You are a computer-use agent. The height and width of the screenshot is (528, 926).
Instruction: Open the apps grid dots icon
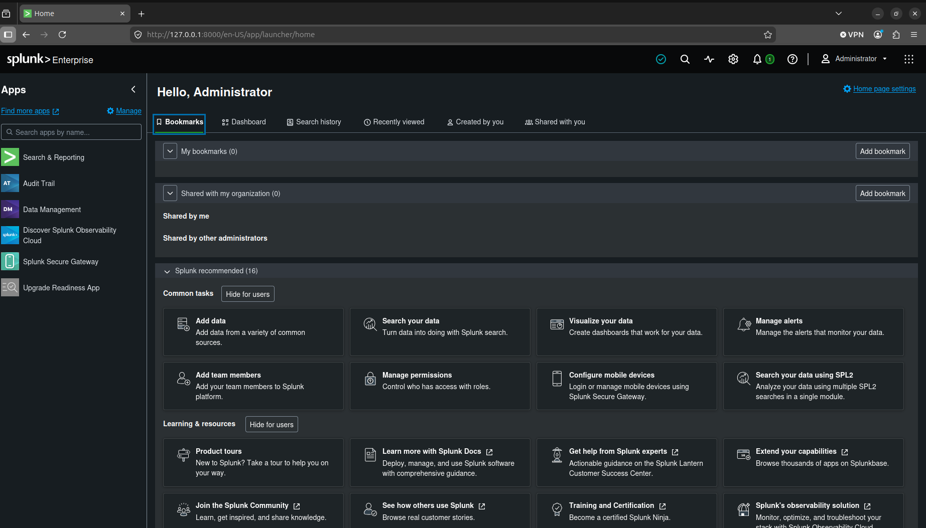[x=909, y=59]
